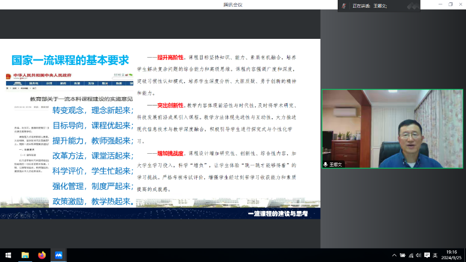Image resolution: width=466 pixels, height=262 pixels.
Task: Open the volume control in system tray
Action: pyautogui.click(x=419, y=255)
